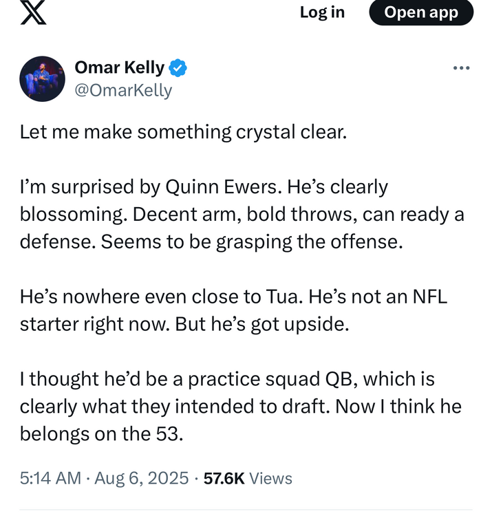Click the 57.6K view count number
Viewport: 492px width, 516px height.
224,478
